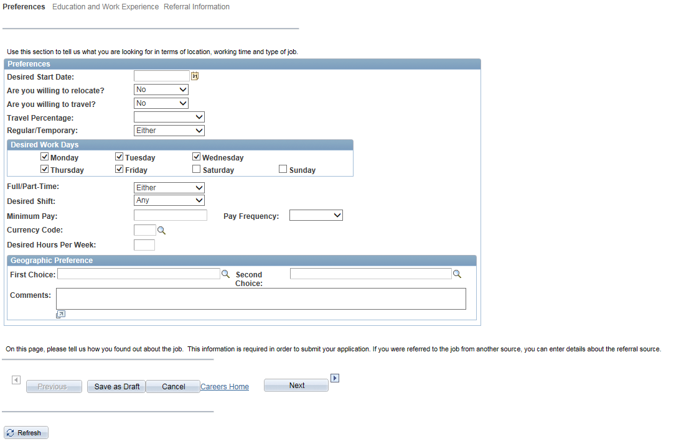The width and height of the screenshot is (694, 444).
Task: Click the First Choice location field
Action: tap(139, 274)
